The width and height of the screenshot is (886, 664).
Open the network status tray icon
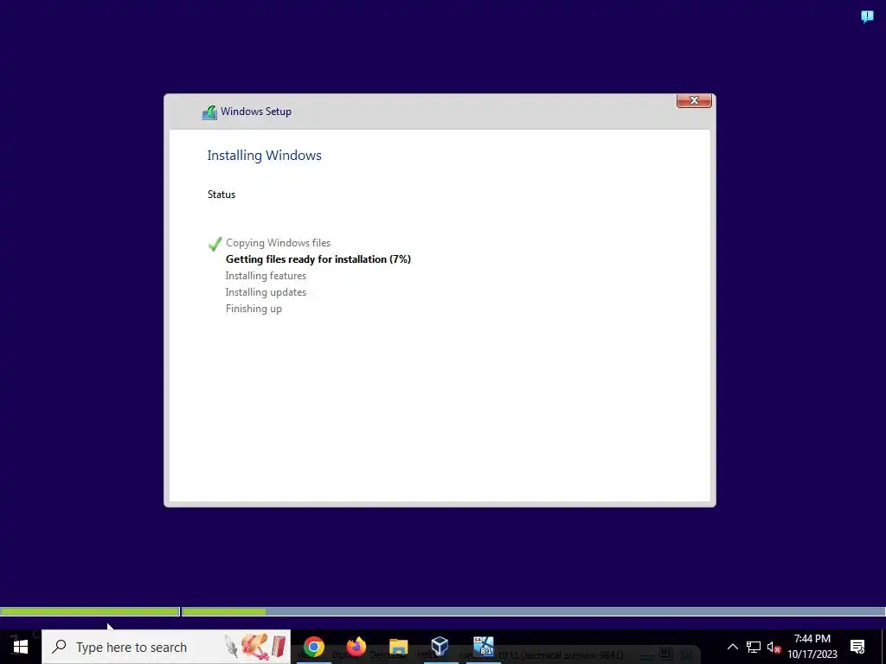pyautogui.click(x=754, y=647)
